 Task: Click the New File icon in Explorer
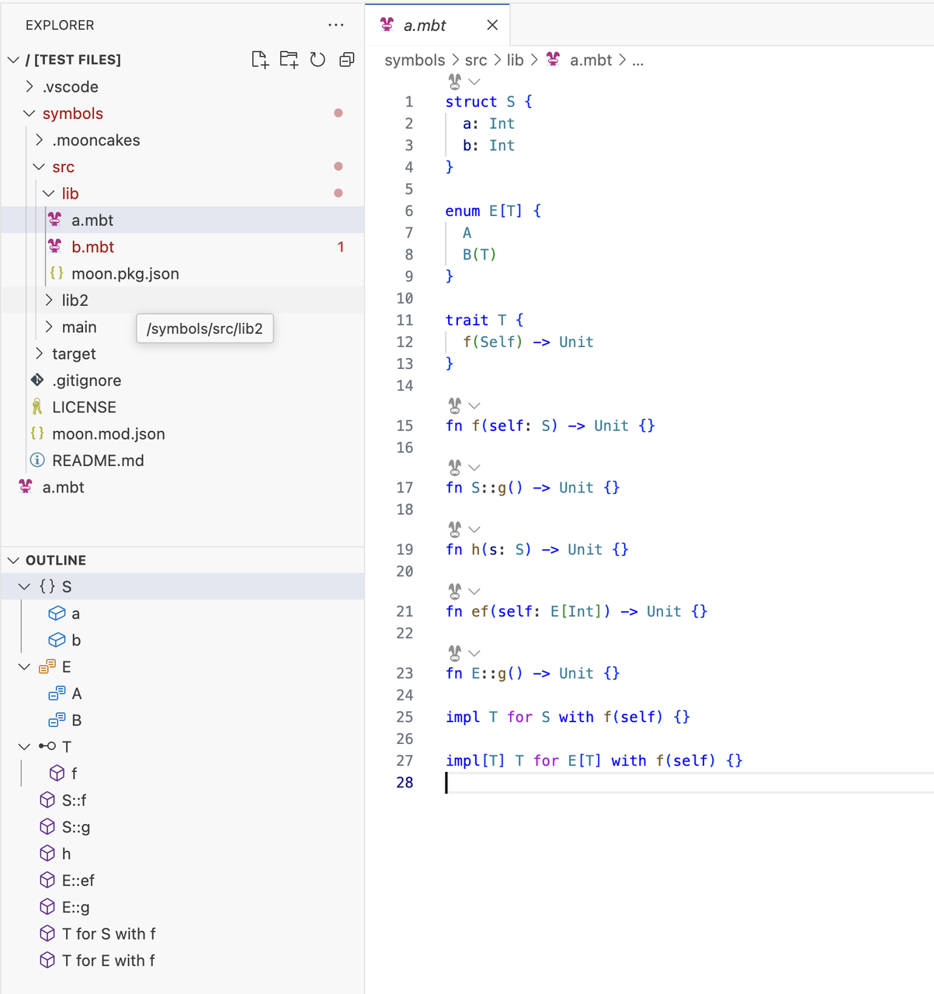[260, 60]
